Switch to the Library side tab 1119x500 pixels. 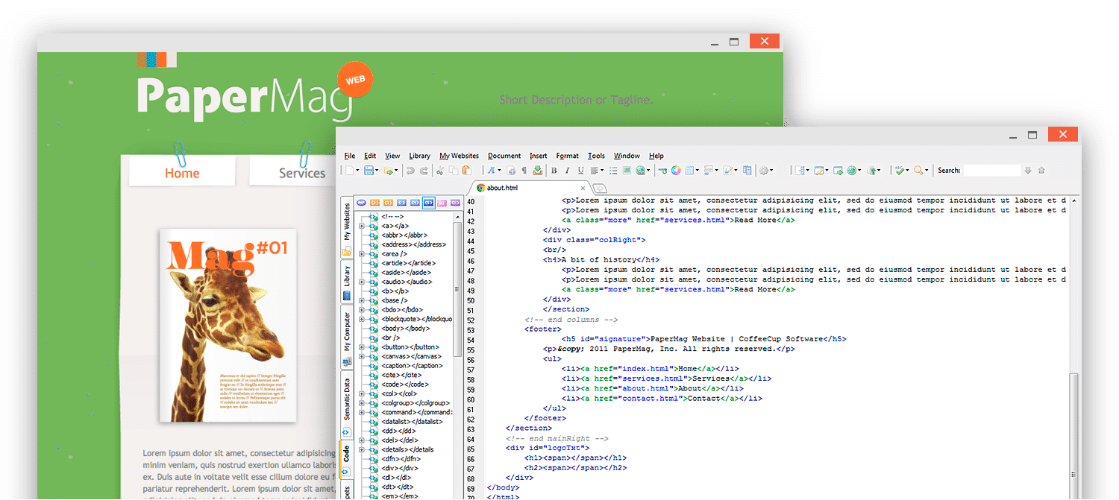click(346, 283)
